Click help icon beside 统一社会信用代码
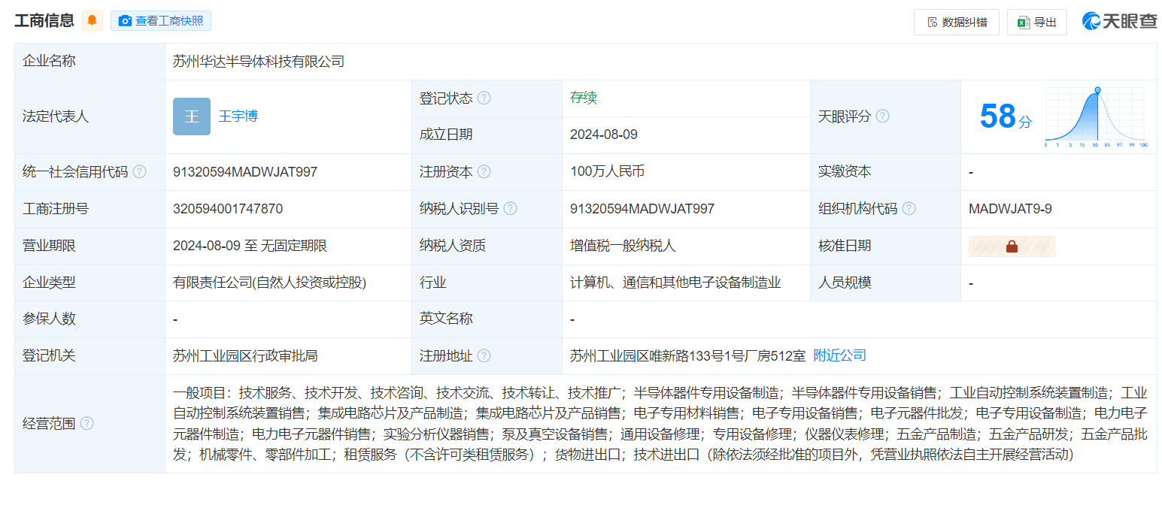 point(140,172)
